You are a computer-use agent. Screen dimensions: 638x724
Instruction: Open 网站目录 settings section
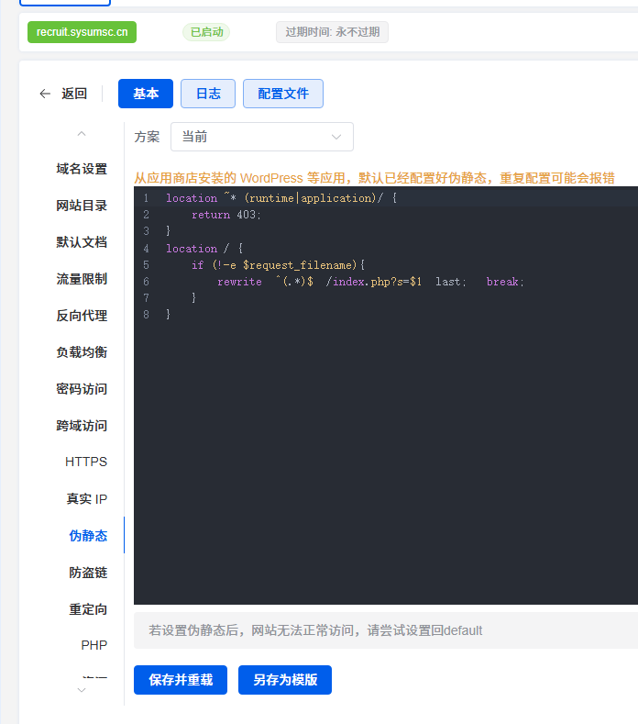82,206
